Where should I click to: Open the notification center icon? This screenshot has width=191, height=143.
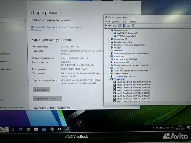pyautogui.click(x=188, y=128)
